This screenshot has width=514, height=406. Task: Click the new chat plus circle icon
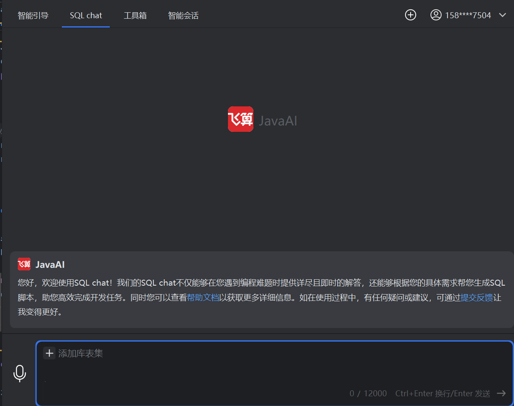coord(411,15)
